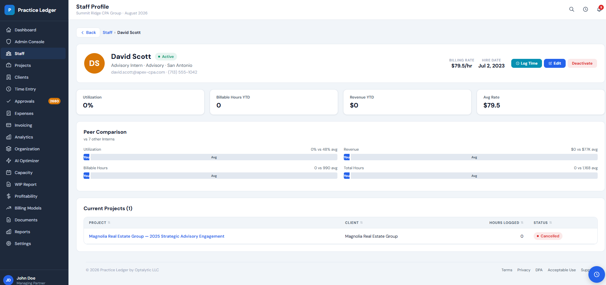This screenshot has width=606, height=285.
Task: Click the Dashboard home icon
Action: 9,30
